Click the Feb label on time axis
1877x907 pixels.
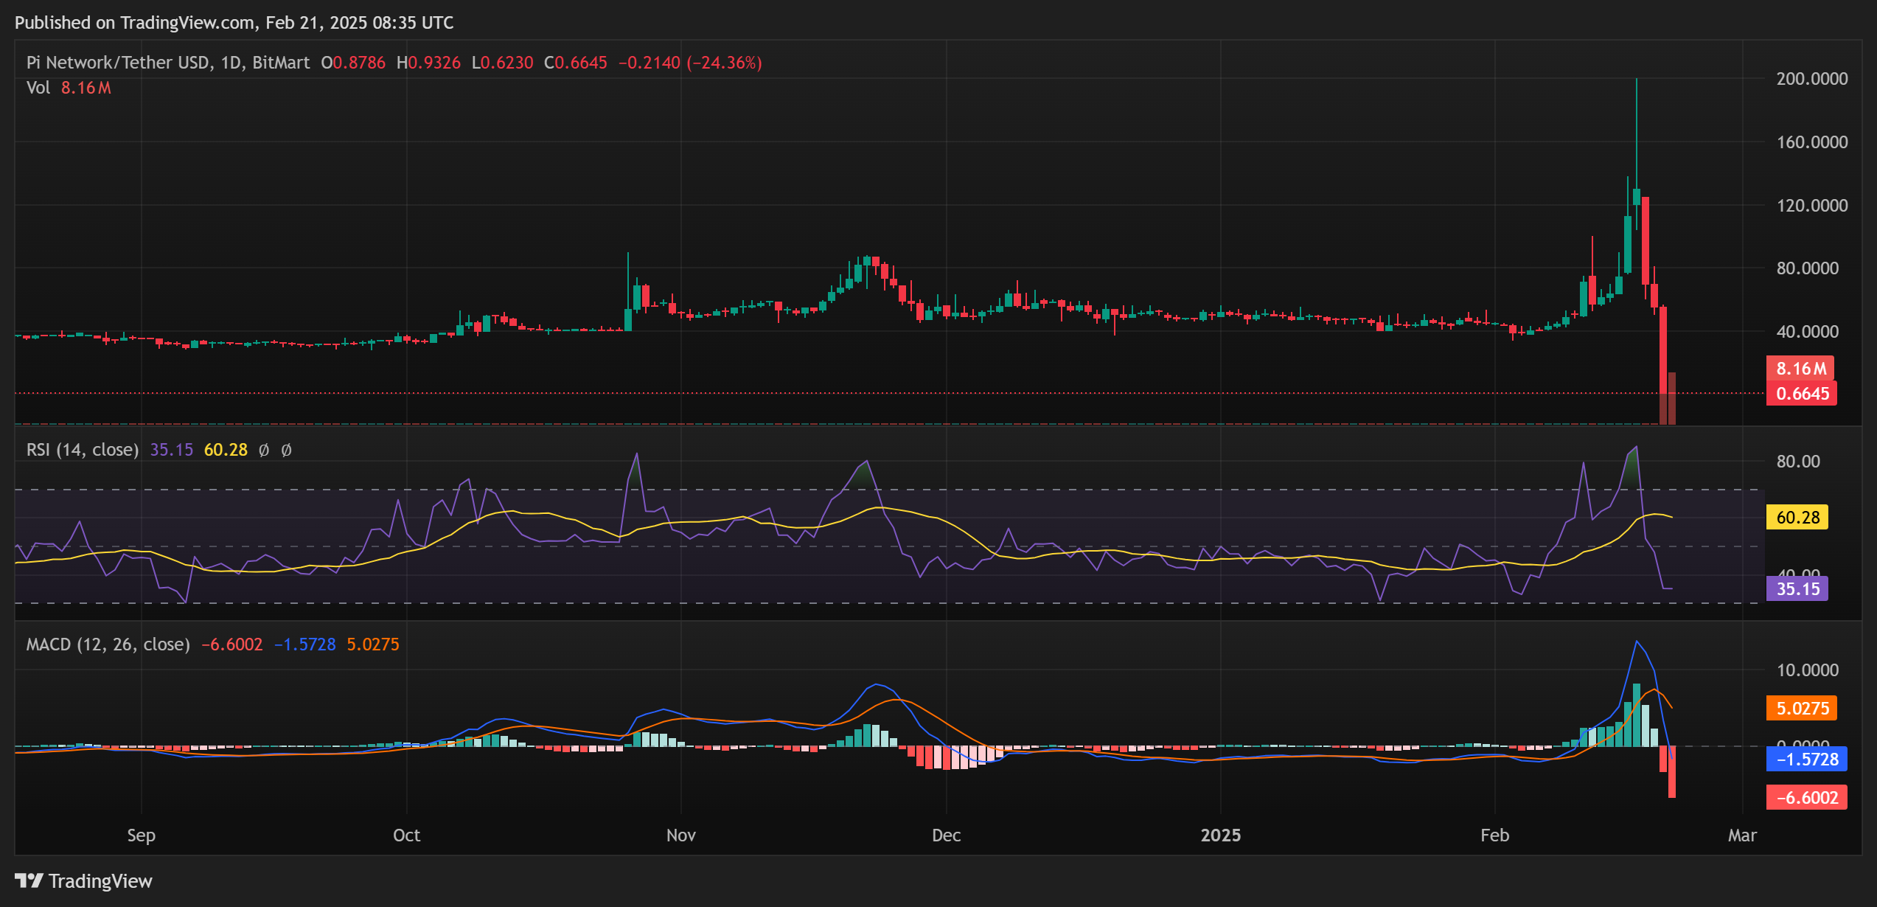1494,835
